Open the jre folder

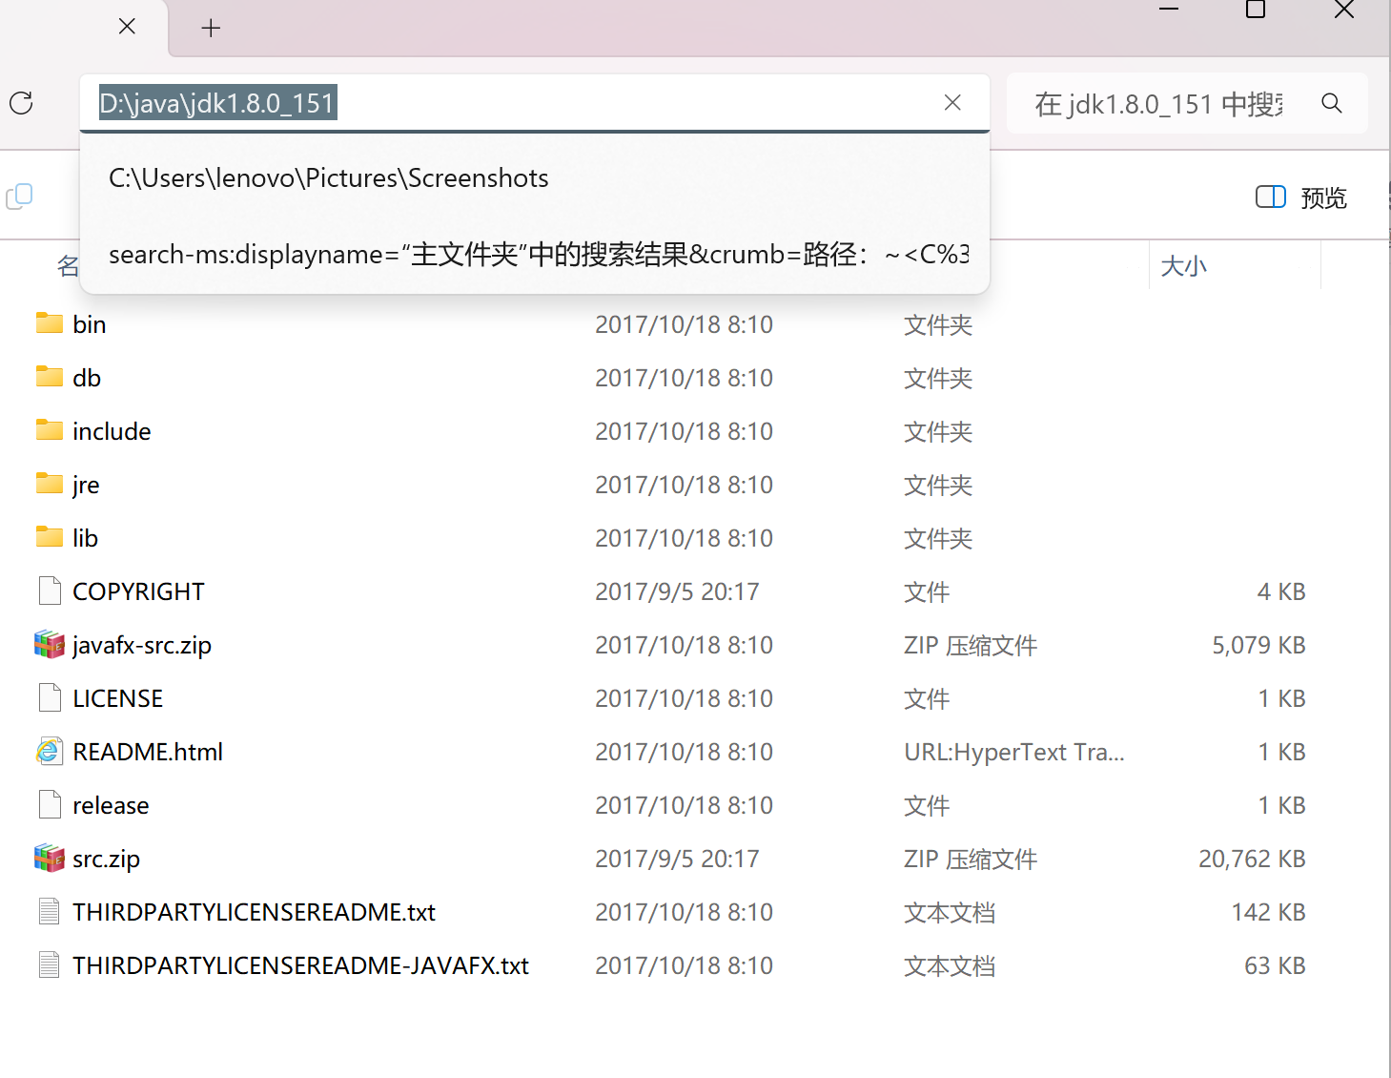(x=86, y=484)
